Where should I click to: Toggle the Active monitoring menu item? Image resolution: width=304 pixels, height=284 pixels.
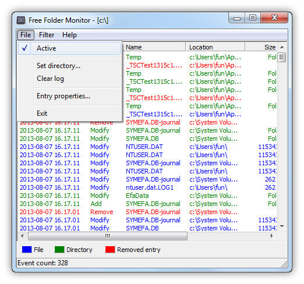(x=69, y=48)
